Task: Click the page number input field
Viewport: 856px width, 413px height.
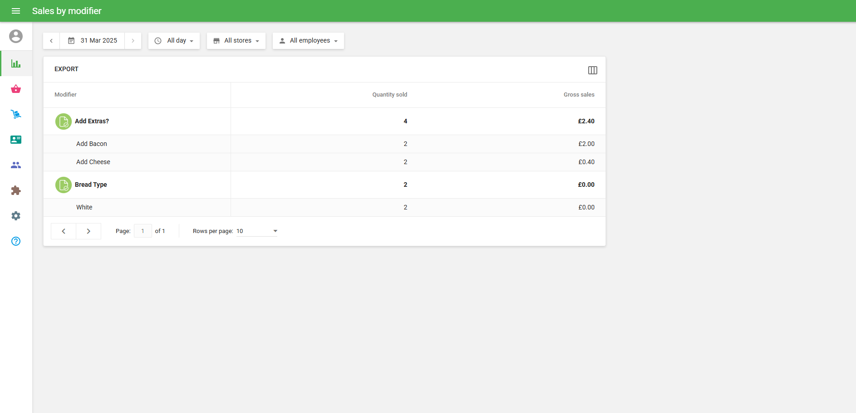Action: (x=143, y=231)
